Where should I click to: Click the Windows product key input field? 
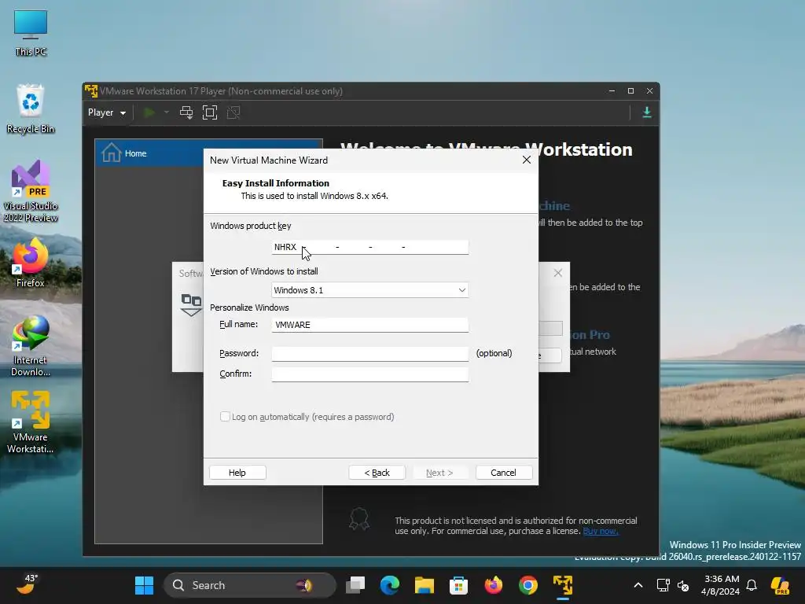click(369, 247)
